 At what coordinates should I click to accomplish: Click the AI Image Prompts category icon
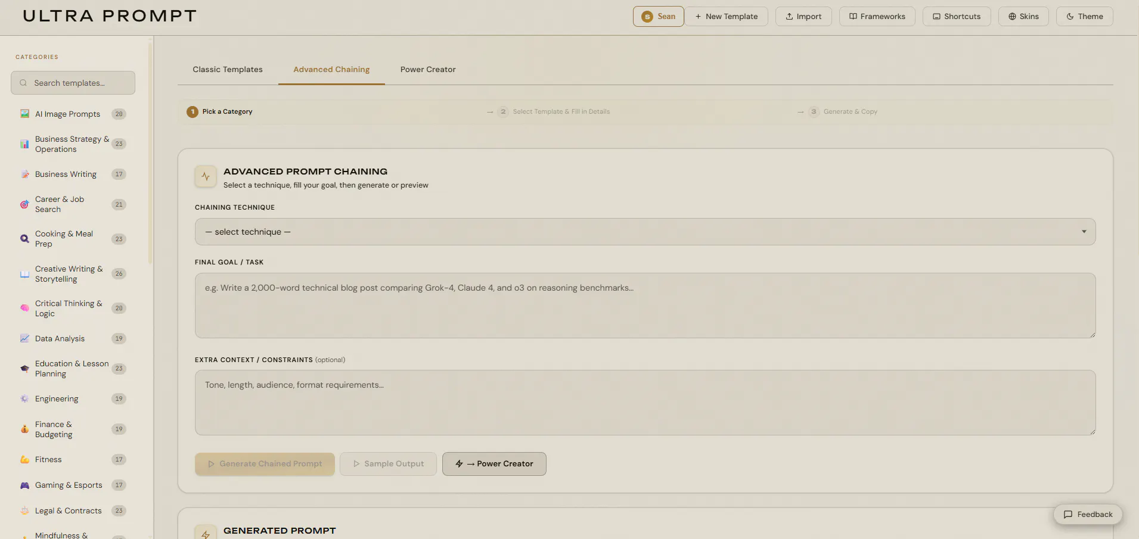tap(24, 114)
